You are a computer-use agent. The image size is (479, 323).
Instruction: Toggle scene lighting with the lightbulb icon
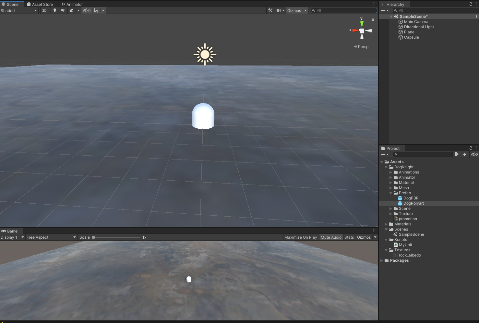click(55, 10)
